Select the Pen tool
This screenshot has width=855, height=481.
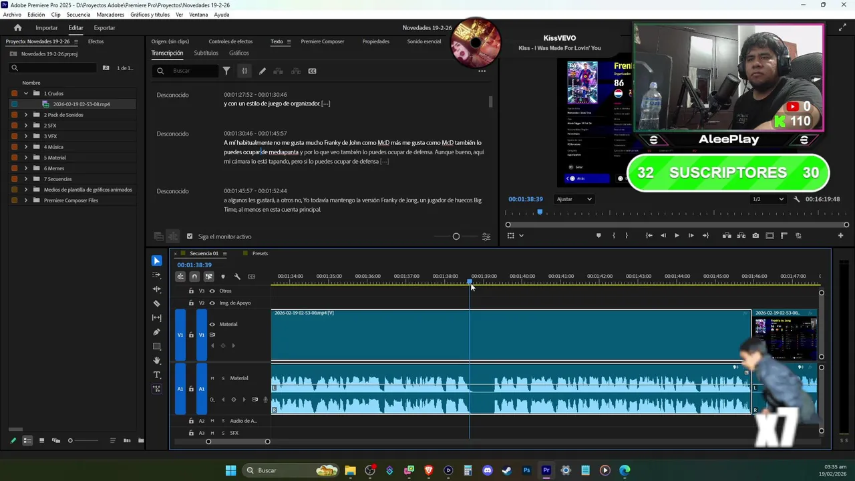point(157,332)
